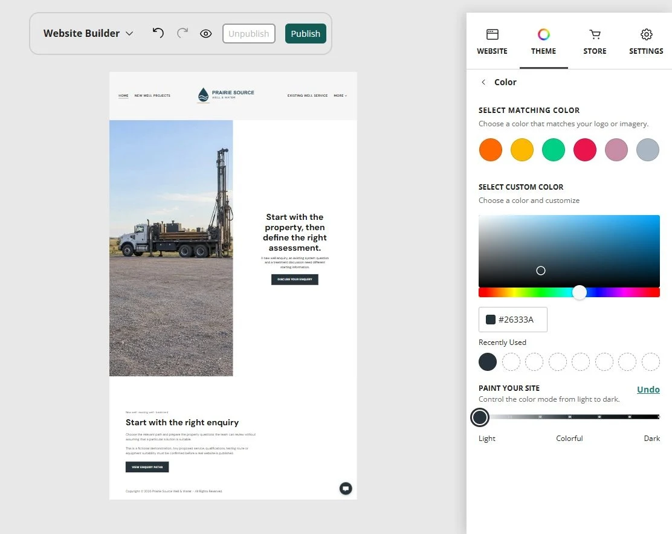Click the undo arrow in the toolbar
Screen dimensions: 672x534
tap(158, 33)
